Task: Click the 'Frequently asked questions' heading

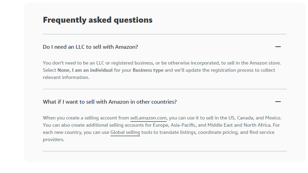Action: (98, 20)
